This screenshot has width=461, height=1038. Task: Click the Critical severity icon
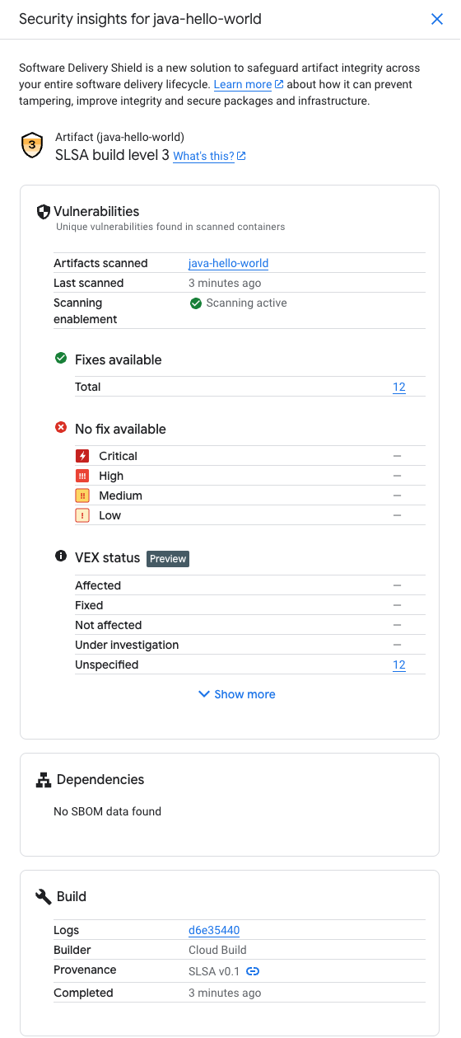pos(82,456)
